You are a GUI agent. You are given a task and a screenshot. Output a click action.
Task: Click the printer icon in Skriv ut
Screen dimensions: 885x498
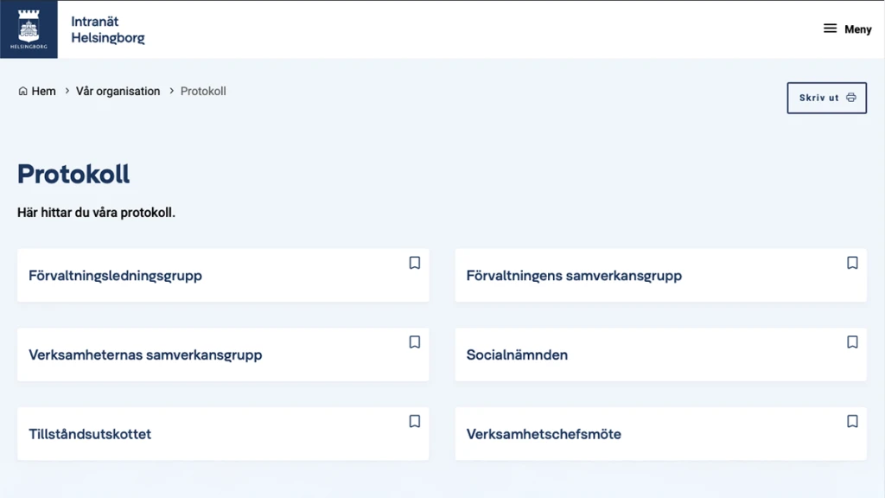pyautogui.click(x=851, y=98)
